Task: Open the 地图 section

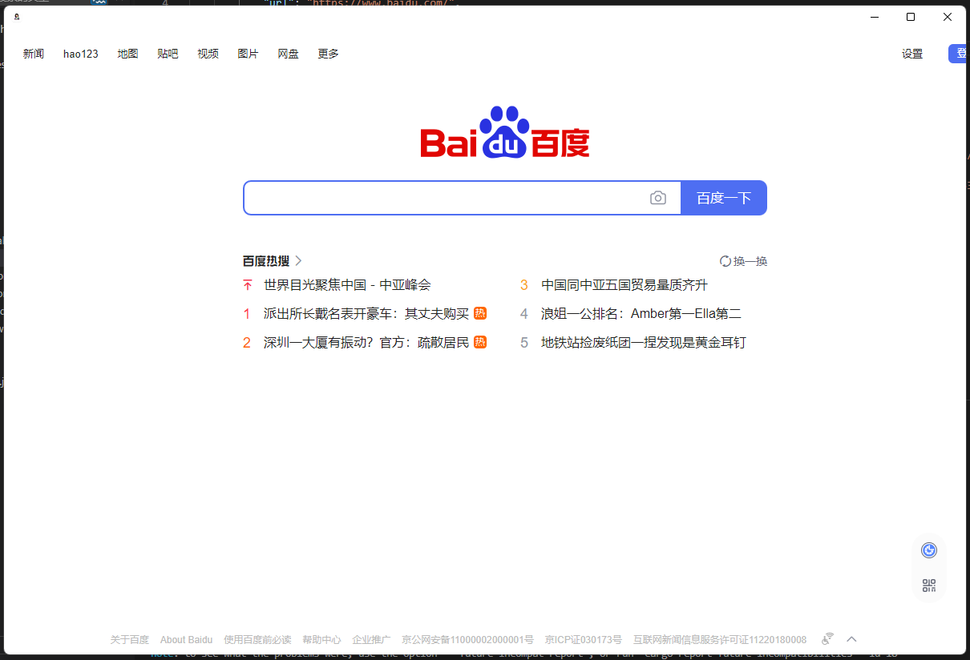Action: pyautogui.click(x=127, y=54)
